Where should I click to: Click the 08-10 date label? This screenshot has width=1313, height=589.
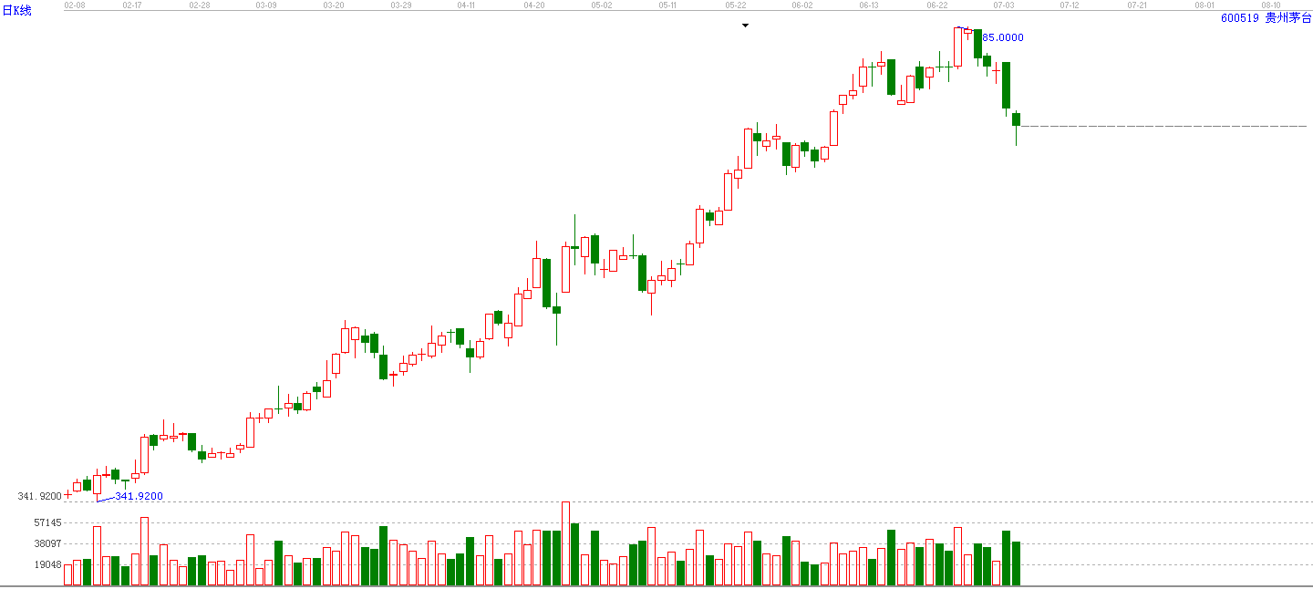(1271, 5)
